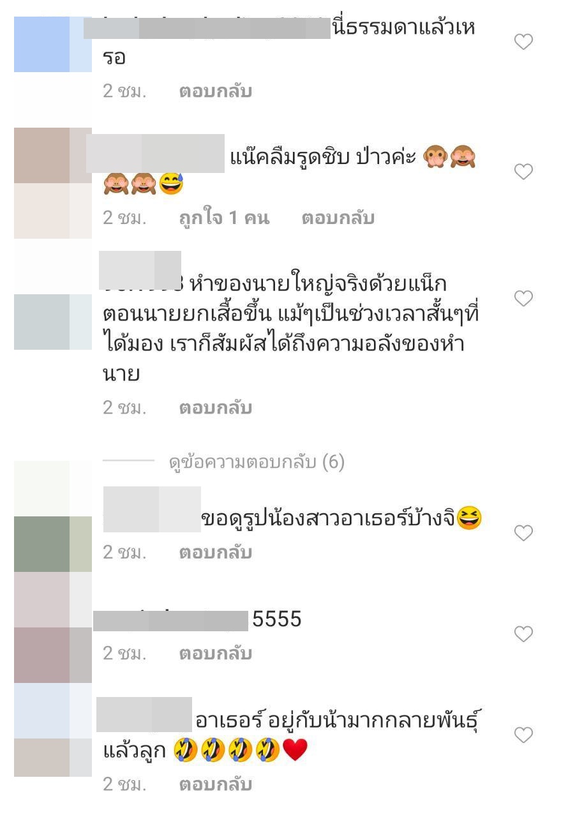This screenshot has height=817, width=568.
Task: Heart the ขอดูรูปน้องสาวอาเธอร์ comment
Action: [523, 533]
